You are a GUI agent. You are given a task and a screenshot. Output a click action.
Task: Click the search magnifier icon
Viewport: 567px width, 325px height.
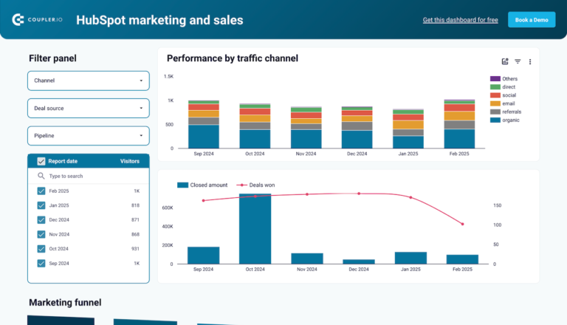[41, 176]
